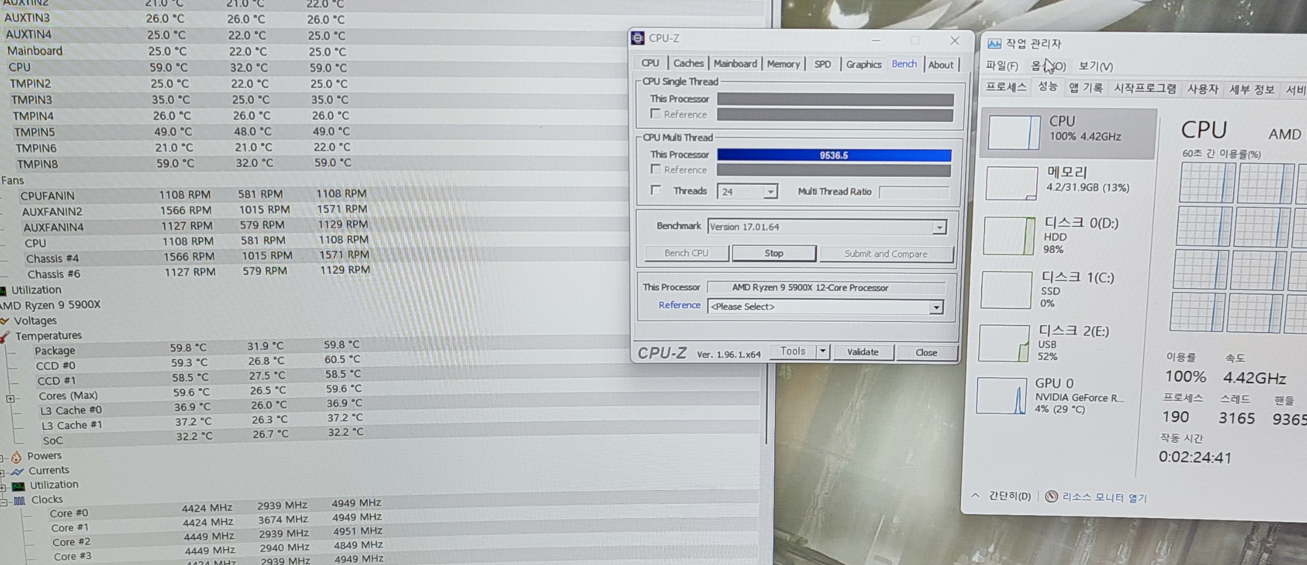Click the Multi Thread score bar 9536.5
The width and height of the screenshot is (1307, 565).
(x=834, y=155)
